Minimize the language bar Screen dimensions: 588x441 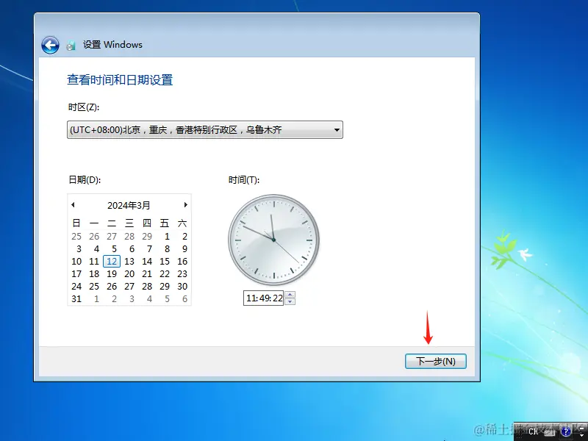[581, 429]
